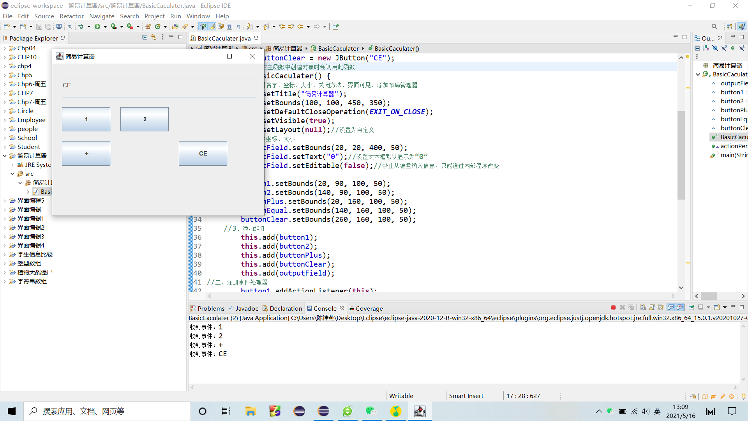Open the Refactor menu
This screenshot has width=748, height=421.
[x=71, y=16]
